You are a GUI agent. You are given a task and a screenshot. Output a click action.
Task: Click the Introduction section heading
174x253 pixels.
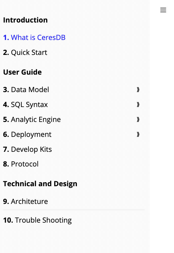coord(25,20)
